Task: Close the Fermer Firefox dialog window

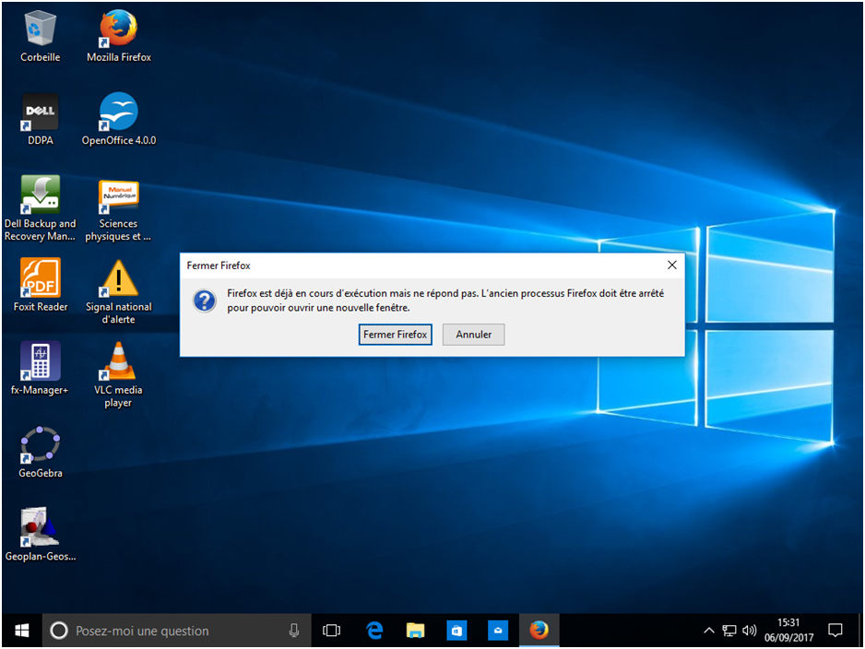Action: [671, 265]
